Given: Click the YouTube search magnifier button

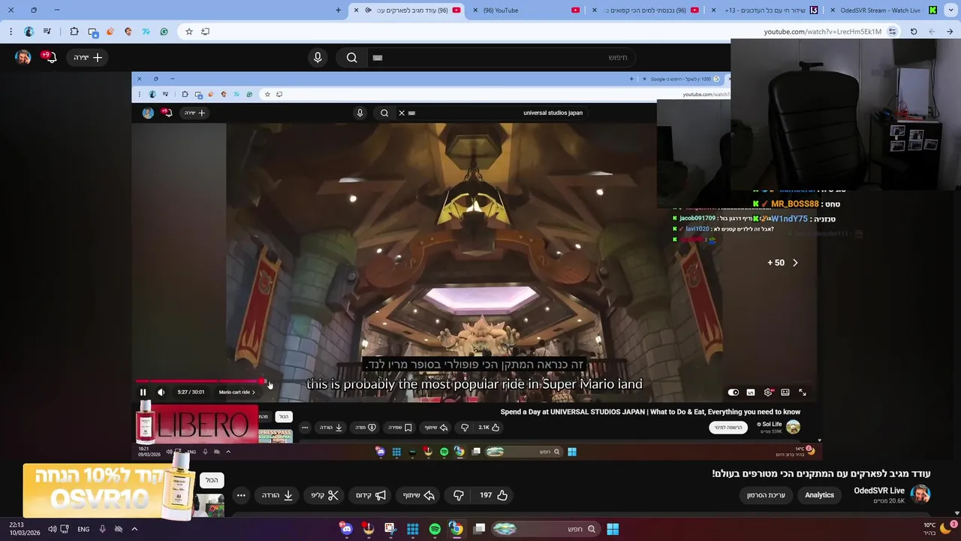Looking at the screenshot, I should (351, 57).
